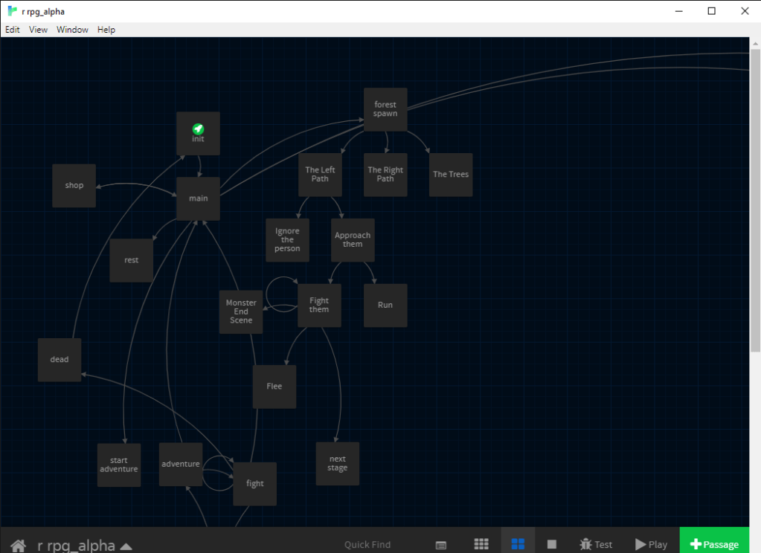The width and height of the screenshot is (761, 553).
Task: Go to the story library home icon
Action: click(x=18, y=545)
